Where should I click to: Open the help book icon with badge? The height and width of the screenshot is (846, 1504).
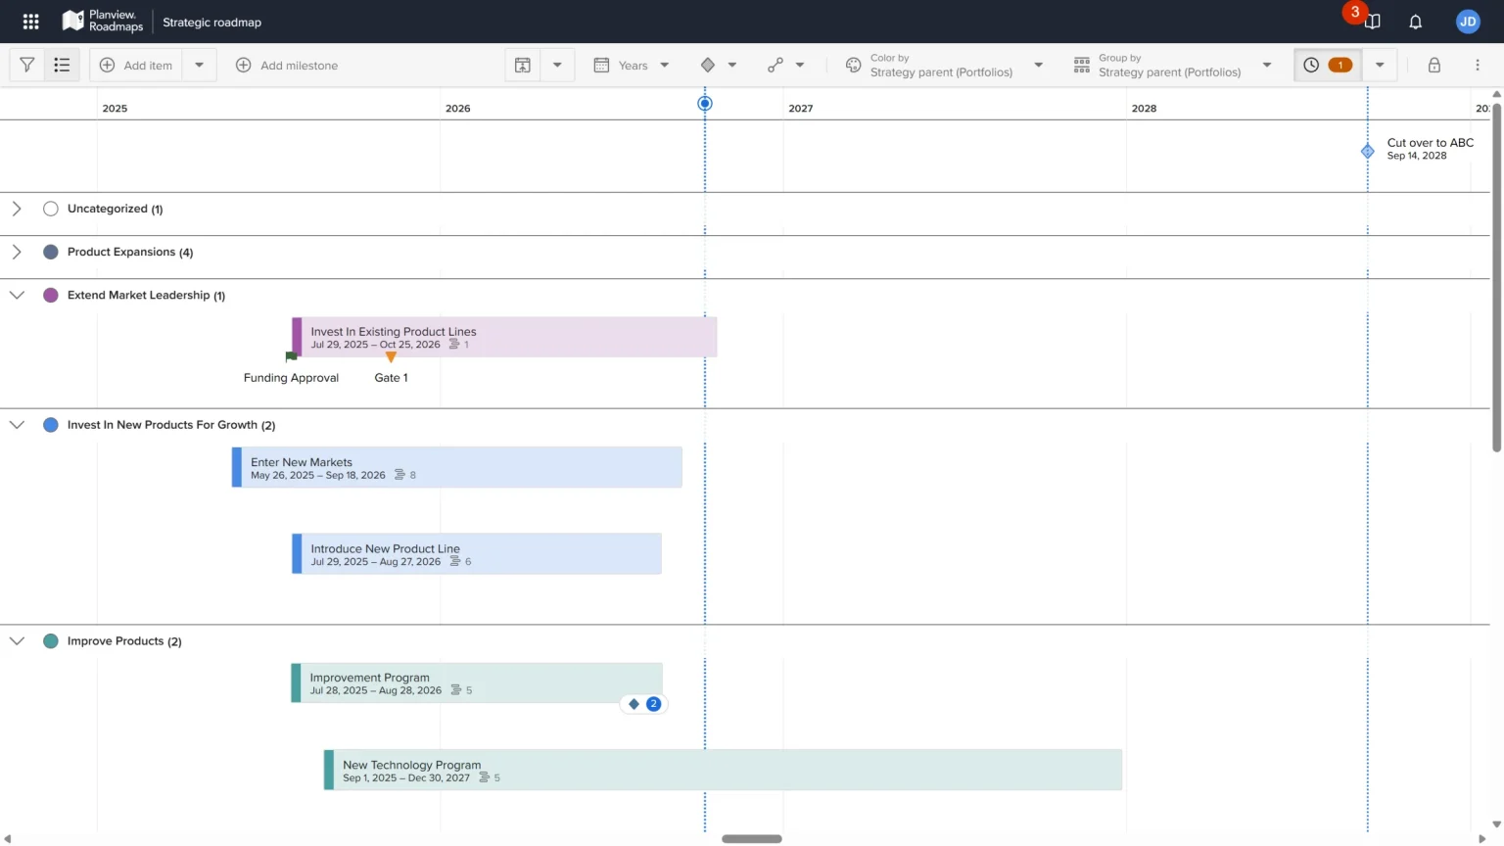tap(1372, 22)
